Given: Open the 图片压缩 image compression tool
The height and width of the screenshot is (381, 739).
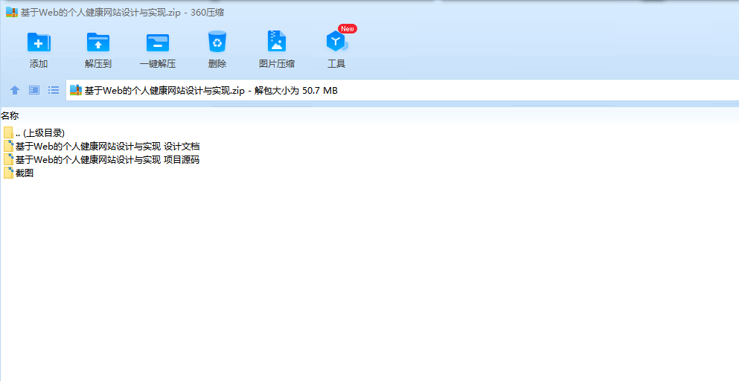Looking at the screenshot, I should tap(277, 41).
